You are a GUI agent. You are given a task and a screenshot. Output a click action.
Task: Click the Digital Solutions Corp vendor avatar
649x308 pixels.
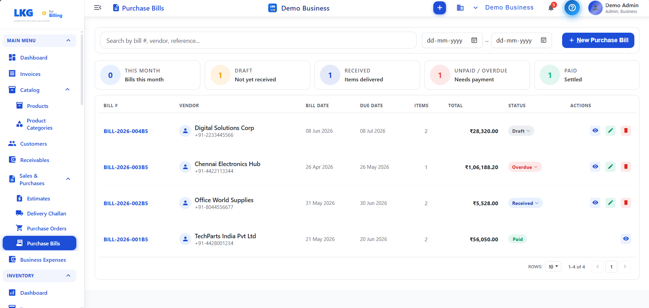[x=185, y=131]
